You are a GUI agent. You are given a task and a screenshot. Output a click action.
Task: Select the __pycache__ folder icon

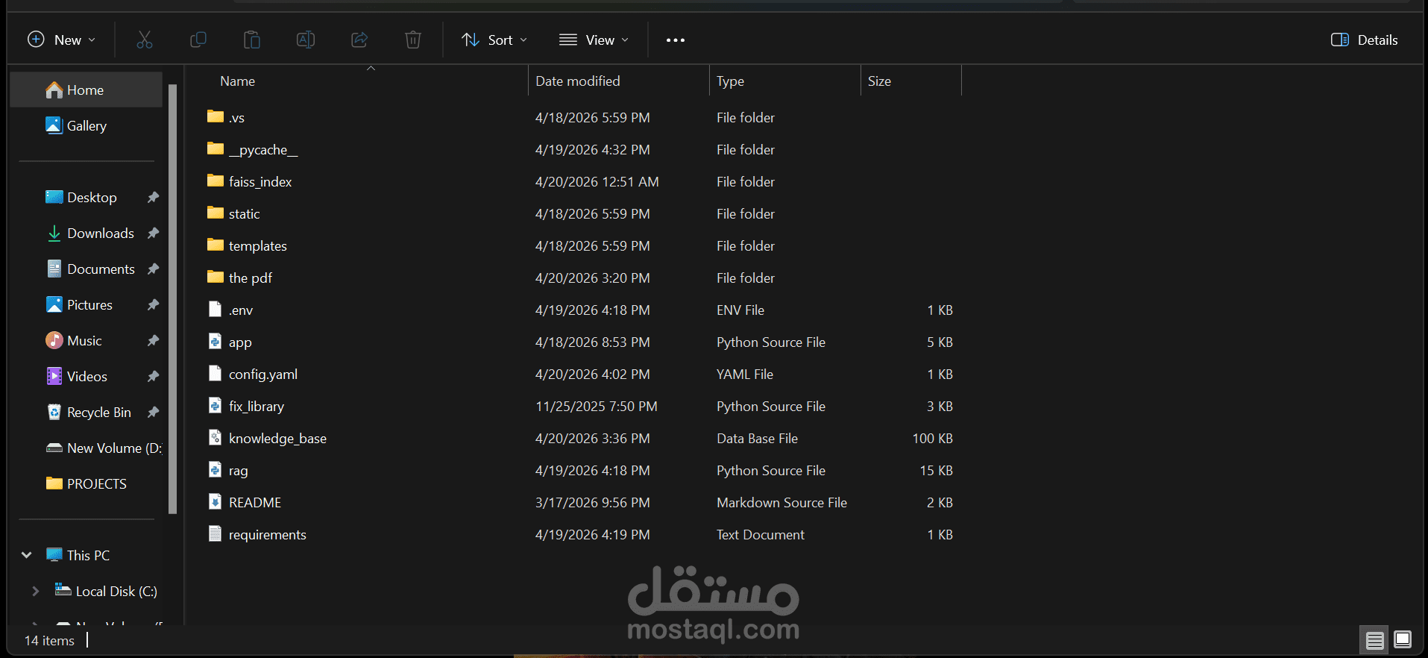click(x=216, y=148)
